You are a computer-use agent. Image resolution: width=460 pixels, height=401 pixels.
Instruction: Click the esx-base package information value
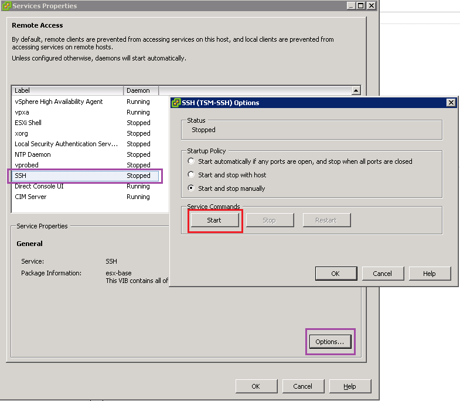pyautogui.click(x=118, y=273)
